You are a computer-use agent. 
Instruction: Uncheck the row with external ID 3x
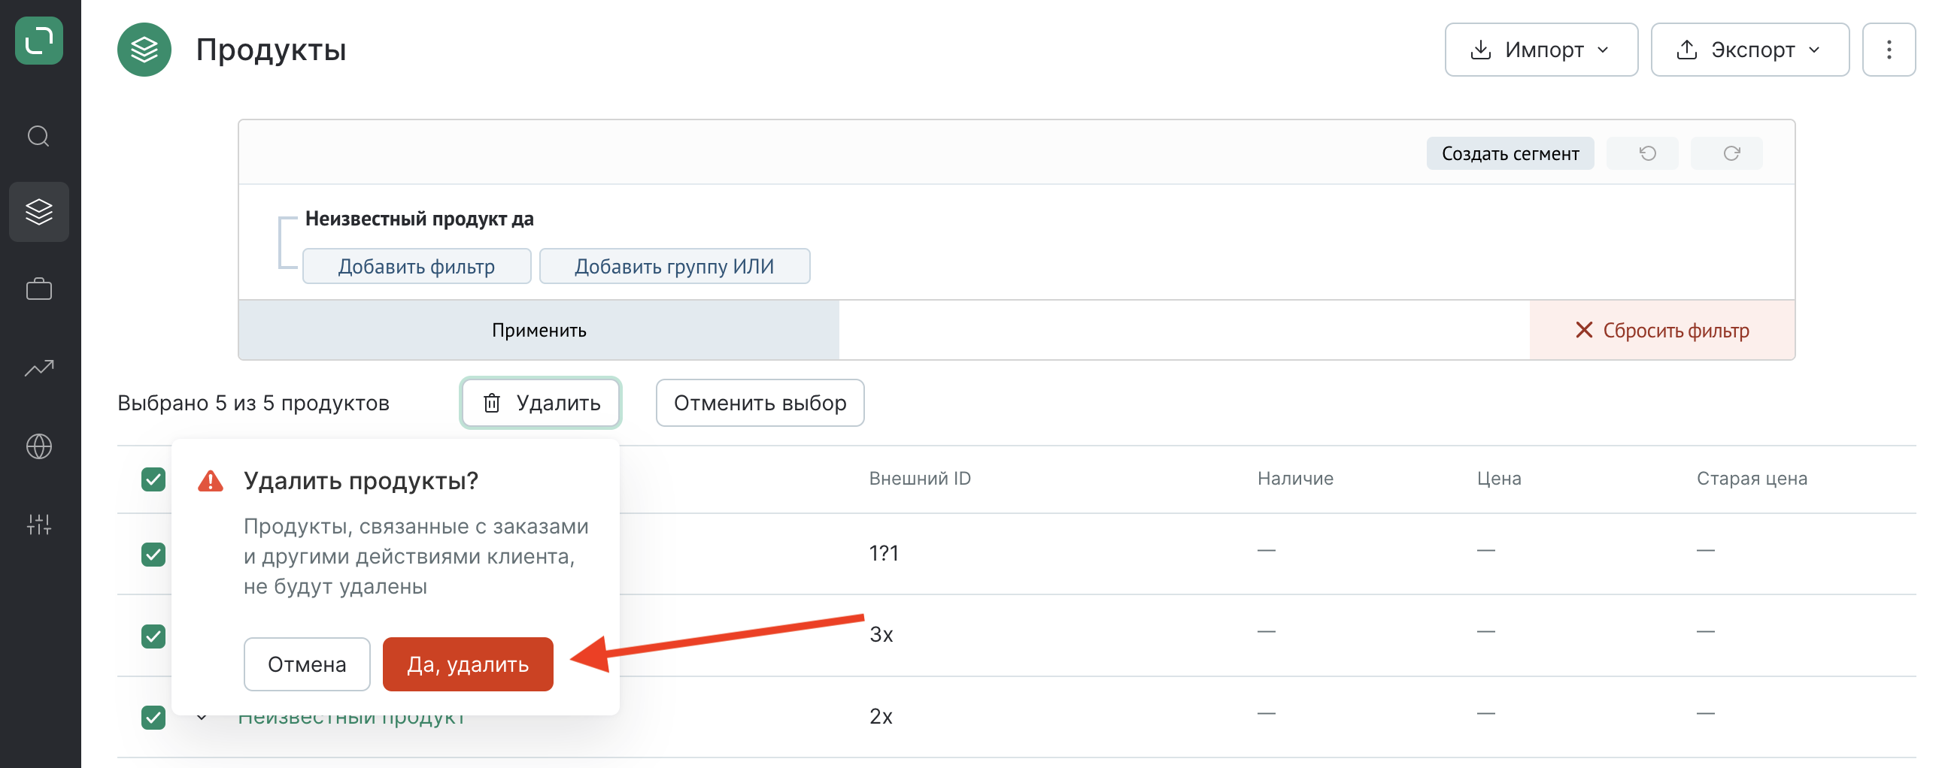click(153, 636)
